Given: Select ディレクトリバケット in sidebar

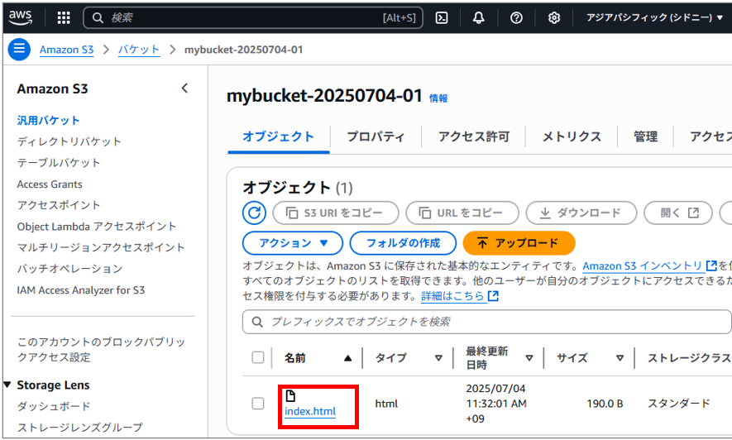Looking at the screenshot, I should tap(69, 141).
